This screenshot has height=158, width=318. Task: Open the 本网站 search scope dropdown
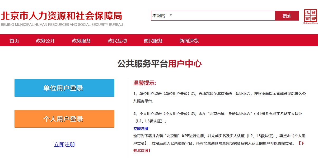pyautogui.click(x=162, y=16)
